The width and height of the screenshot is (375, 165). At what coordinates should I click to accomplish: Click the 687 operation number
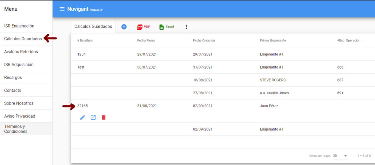coord(340,80)
